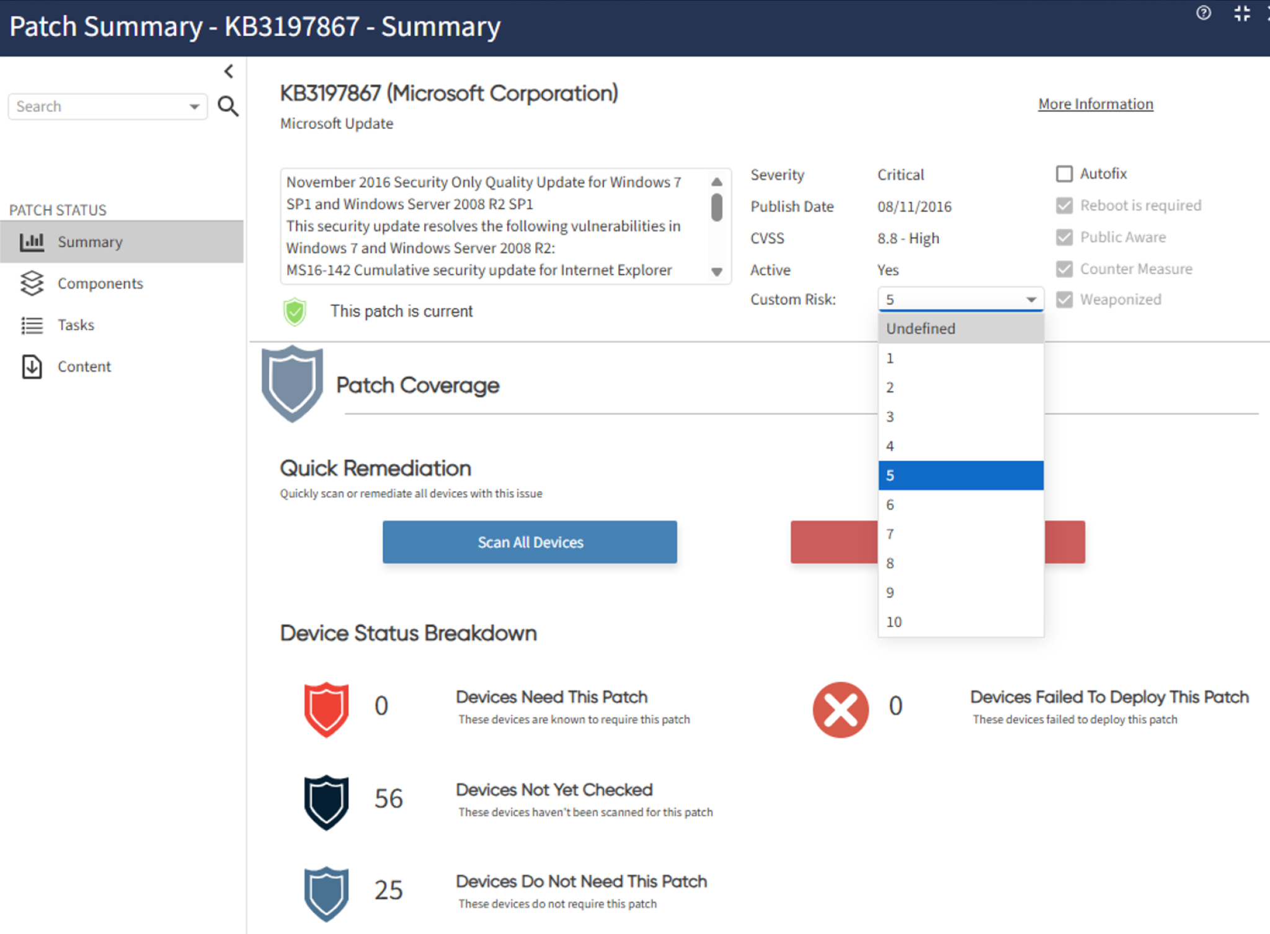The image size is (1270, 934).
Task: Choose risk value 9 from the list
Action: click(x=961, y=592)
